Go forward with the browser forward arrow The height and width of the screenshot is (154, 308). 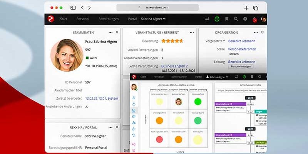89,8
